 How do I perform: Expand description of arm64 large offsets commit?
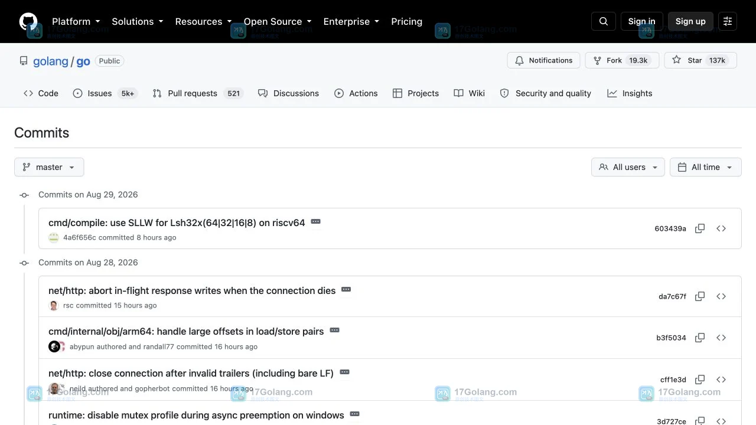click(x=334, y=331)
